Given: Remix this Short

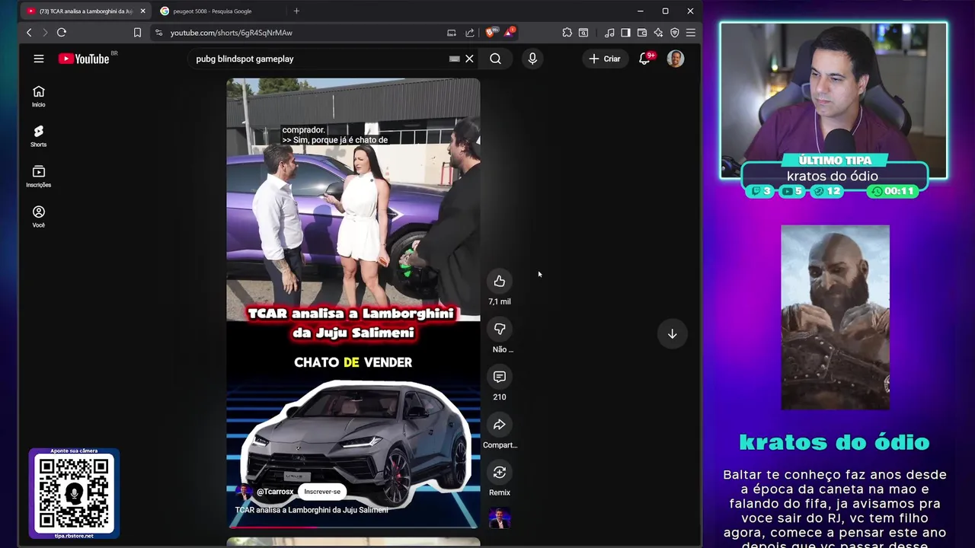Looking at the screenshot, I should click(x=500, y=473).
